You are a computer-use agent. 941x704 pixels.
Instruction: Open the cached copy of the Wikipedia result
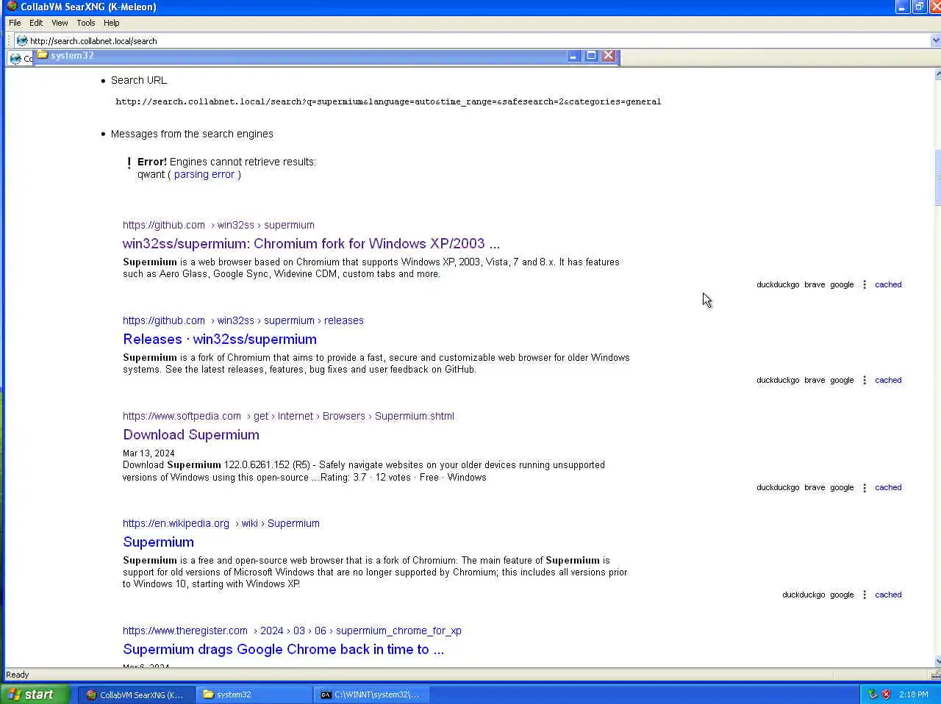pyautogui.click(x=888, y=595)
